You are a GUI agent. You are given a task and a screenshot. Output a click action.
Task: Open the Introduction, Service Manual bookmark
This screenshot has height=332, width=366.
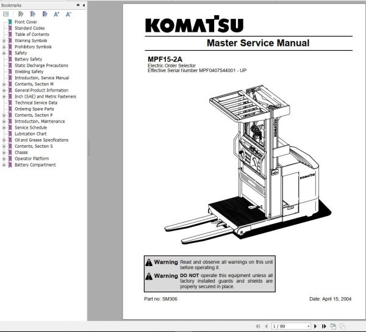(41, 78)
